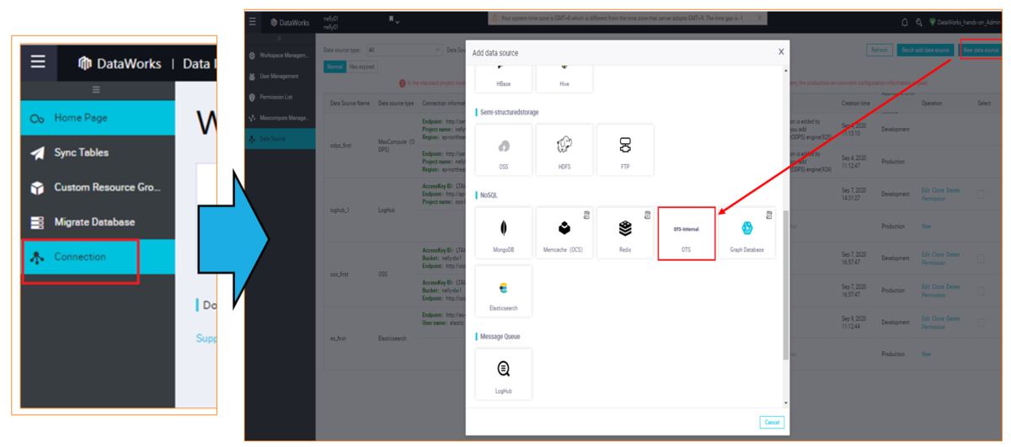The image size is (1011, 447).
Task: Click the Connection node icon
Action: tap(36, 258)
